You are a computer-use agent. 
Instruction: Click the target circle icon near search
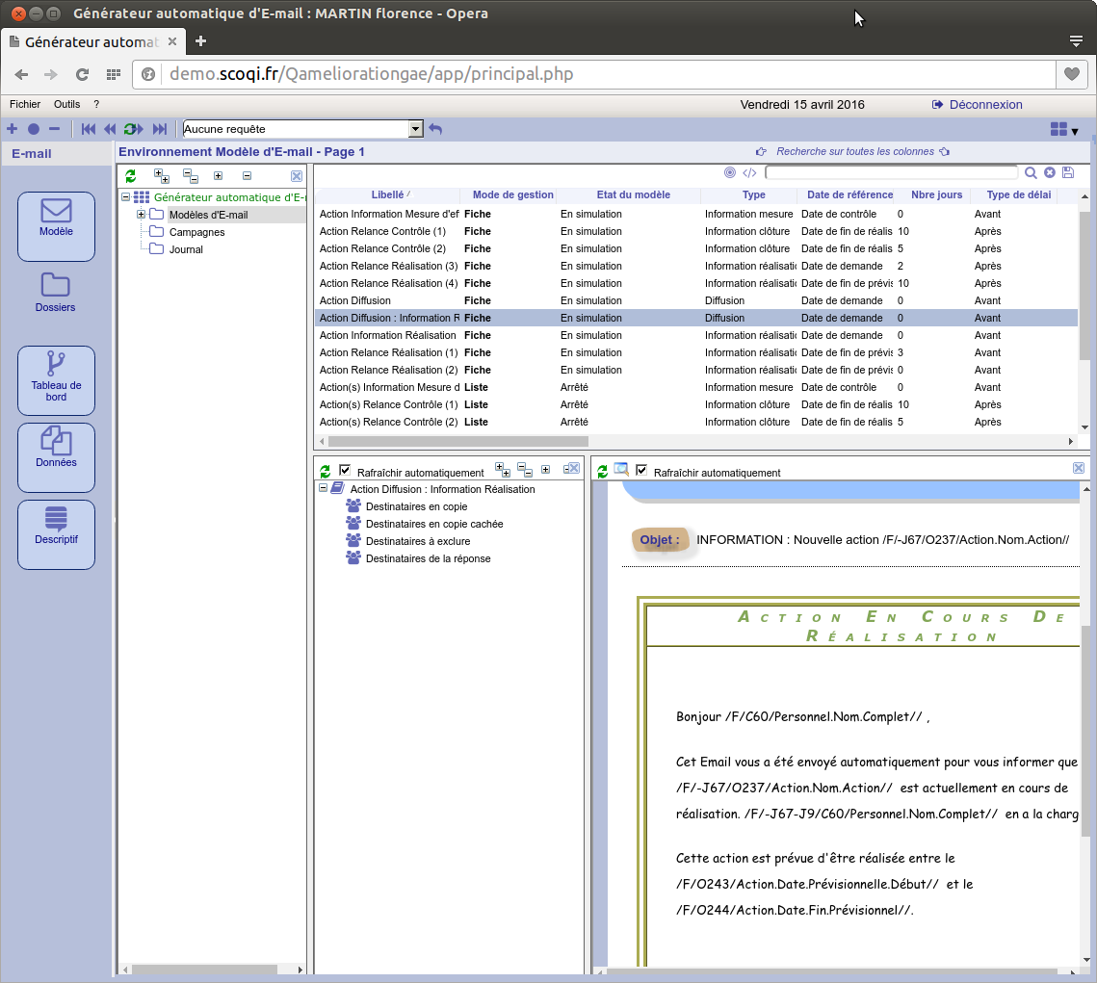click(730, 172)
